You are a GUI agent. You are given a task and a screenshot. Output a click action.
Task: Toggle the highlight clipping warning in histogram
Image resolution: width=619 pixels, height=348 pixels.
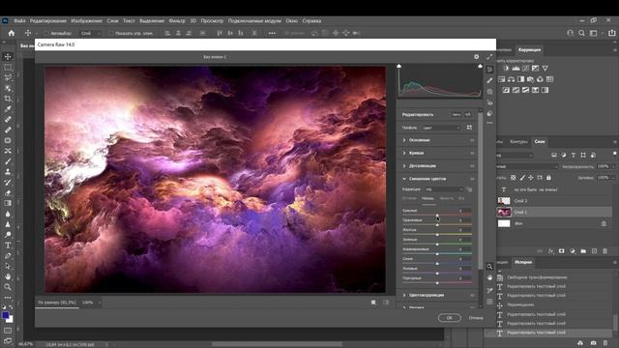[x=480, y=66]
